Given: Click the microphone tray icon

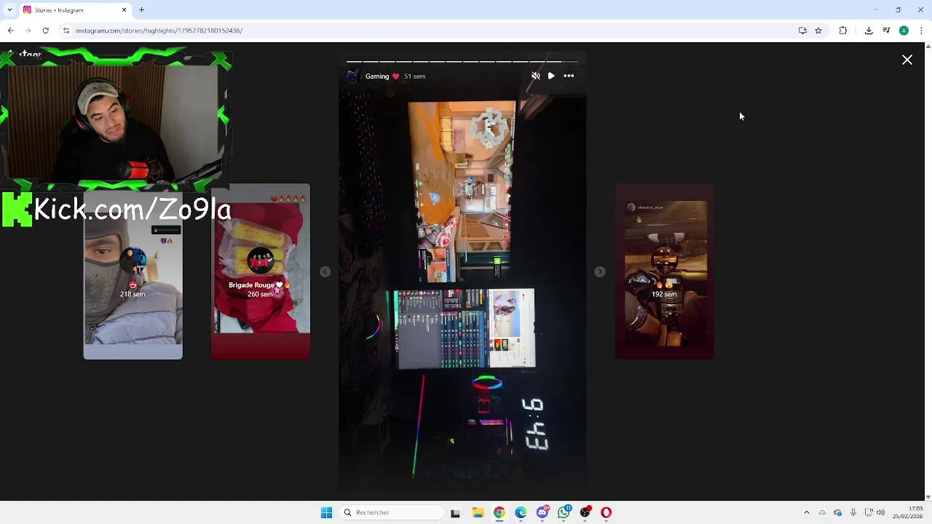Looking at the screenshot, I should coord(853,512).
